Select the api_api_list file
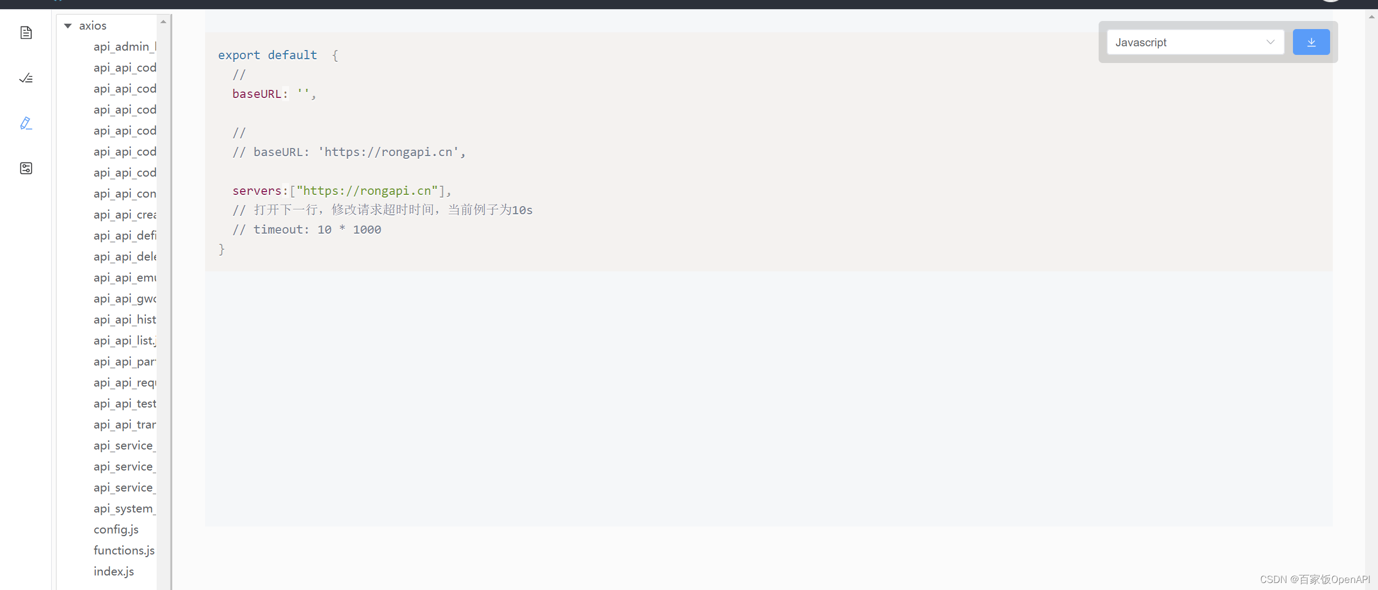Screen dimensions: 1378x590 tap(124, 340)
